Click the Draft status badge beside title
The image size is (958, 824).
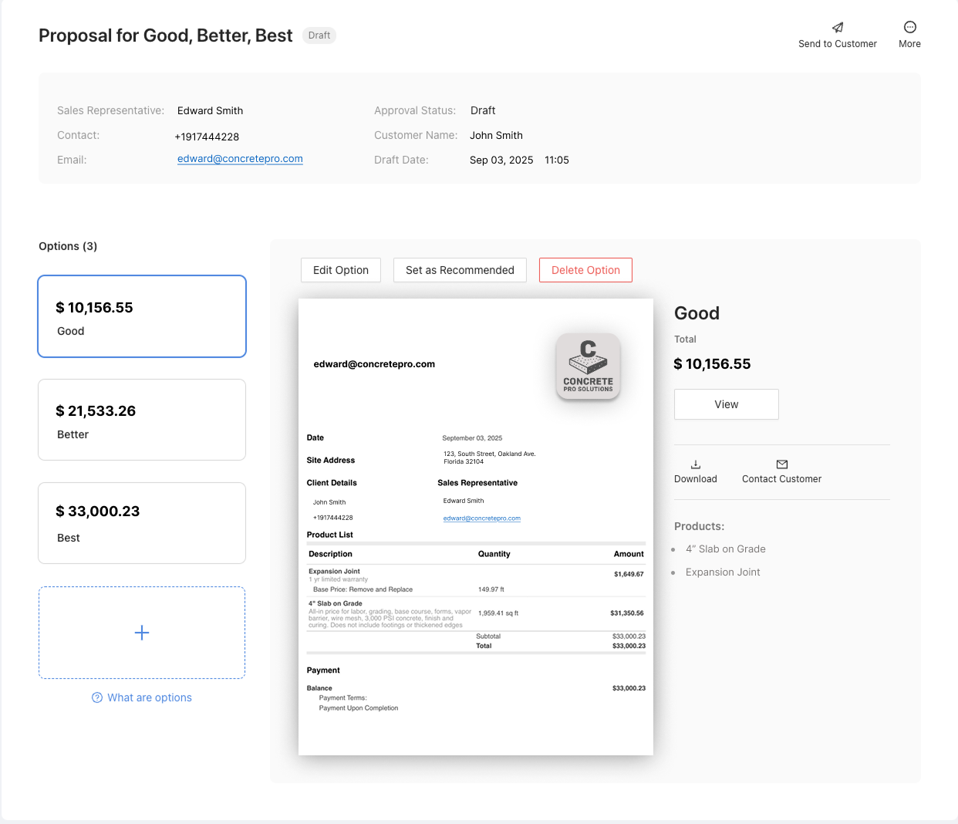319,35
